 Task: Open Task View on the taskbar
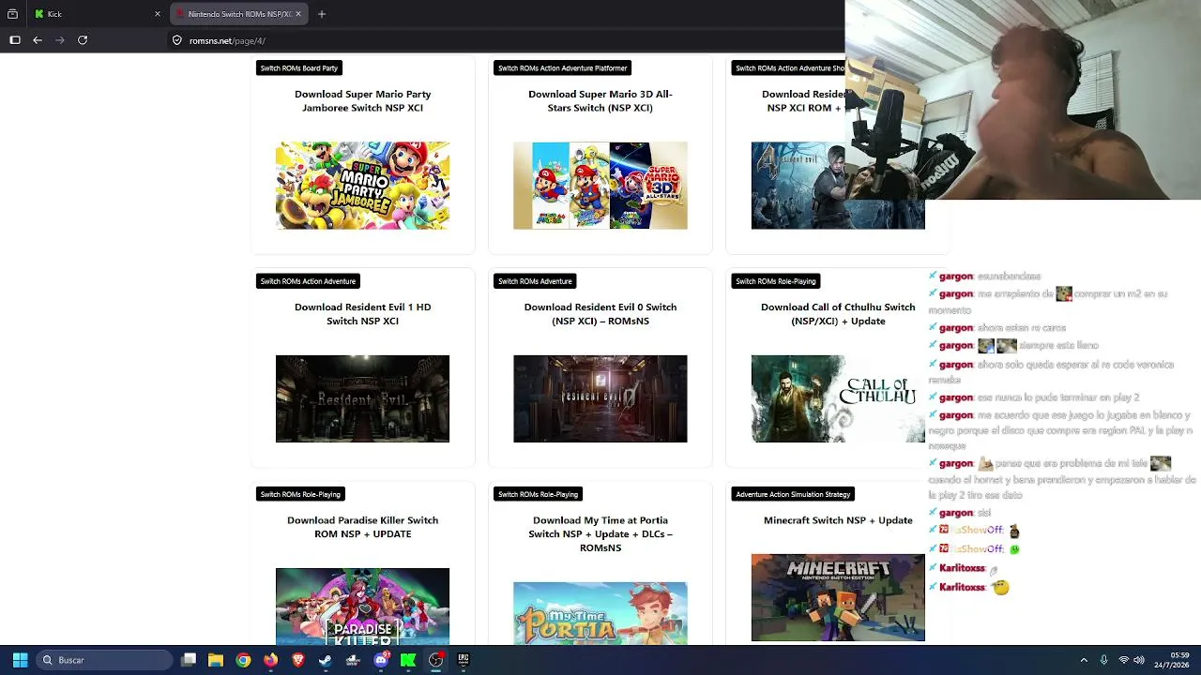click(x=189, y=660)
